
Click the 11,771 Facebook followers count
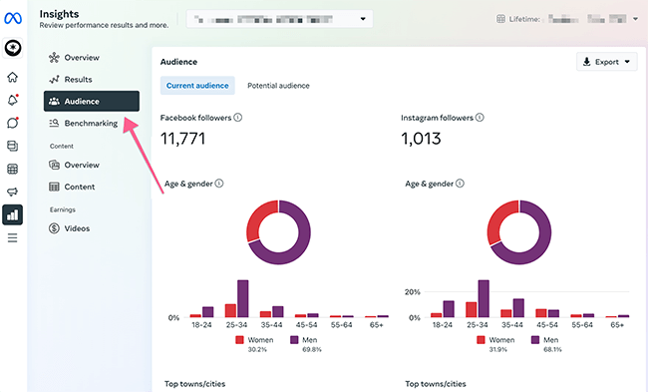182,139
